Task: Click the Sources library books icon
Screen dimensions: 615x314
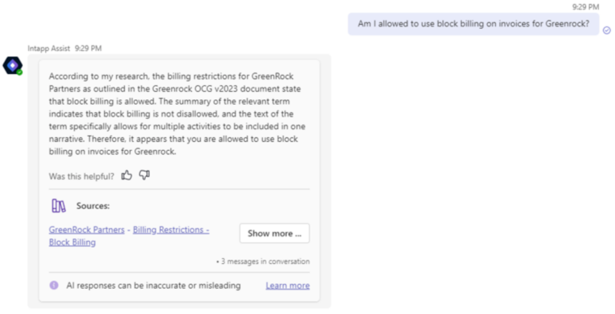Action: (x=58, y=206)
